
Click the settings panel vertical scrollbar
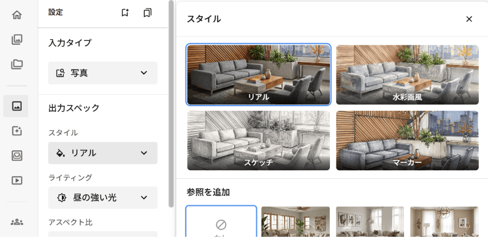171,103
